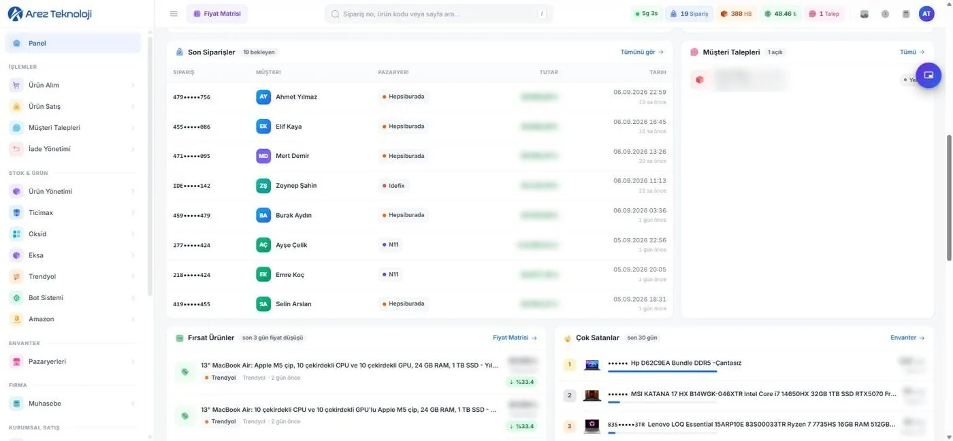Expand the Ticimax chevron
The image size is (953, 441).
click(133, 212)
